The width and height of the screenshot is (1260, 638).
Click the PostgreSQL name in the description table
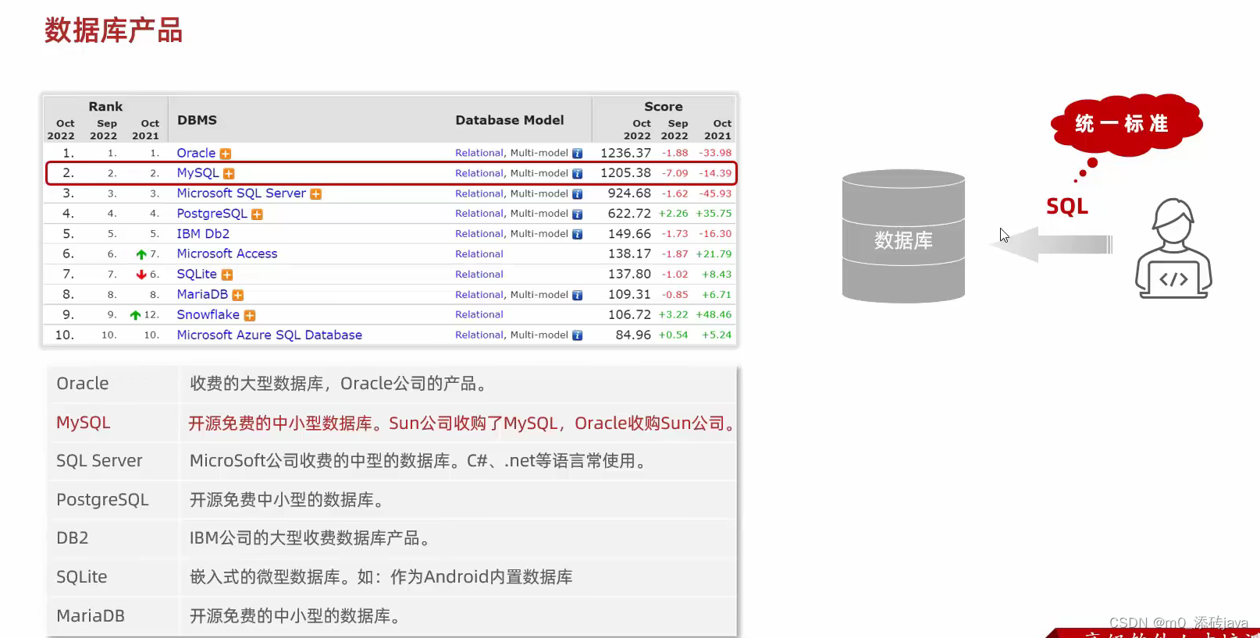click(102, 500)
